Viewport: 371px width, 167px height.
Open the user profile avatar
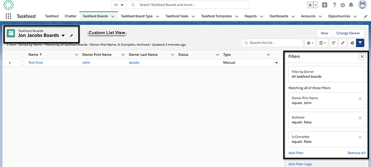click(362, 5)
